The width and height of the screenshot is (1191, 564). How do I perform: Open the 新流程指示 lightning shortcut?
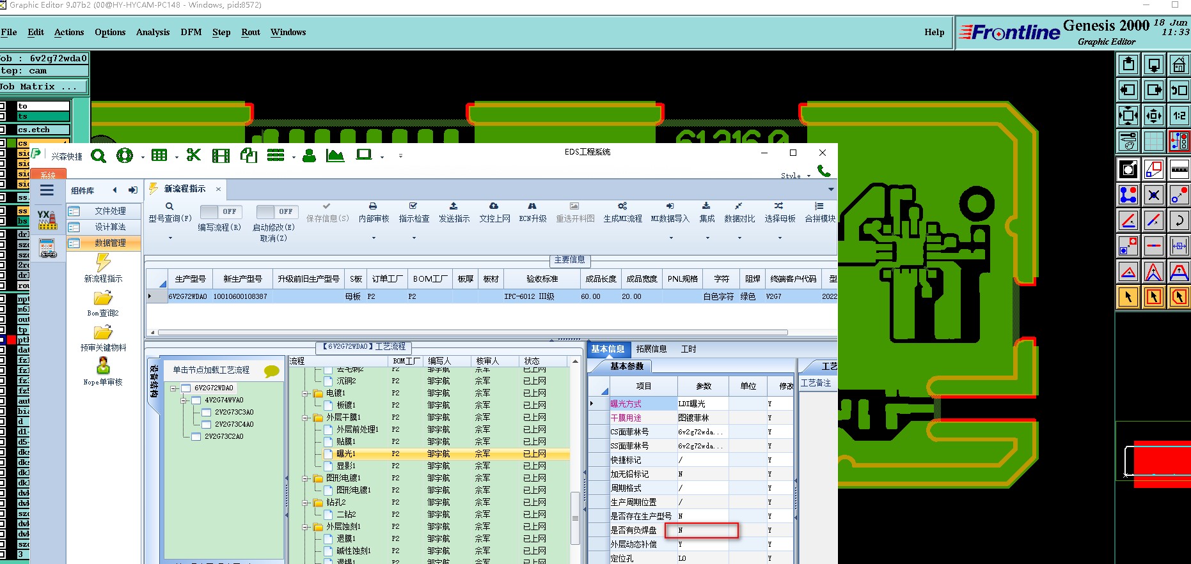(103, 268)
